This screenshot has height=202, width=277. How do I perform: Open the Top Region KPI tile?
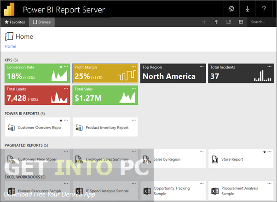(173, 73)
